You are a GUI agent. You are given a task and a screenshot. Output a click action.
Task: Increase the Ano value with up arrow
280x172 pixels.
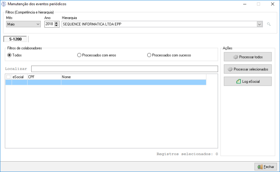click(x=56, y=23)
